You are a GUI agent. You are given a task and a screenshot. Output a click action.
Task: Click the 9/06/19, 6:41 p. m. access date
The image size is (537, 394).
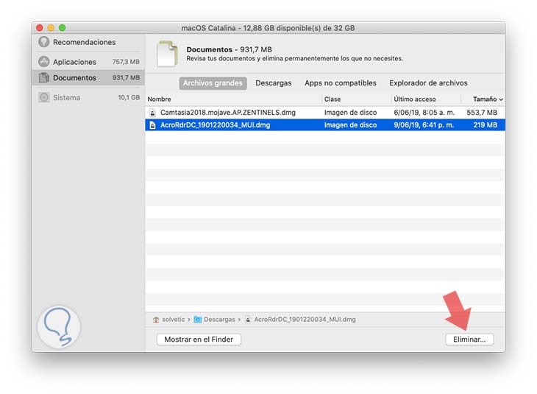424,125
